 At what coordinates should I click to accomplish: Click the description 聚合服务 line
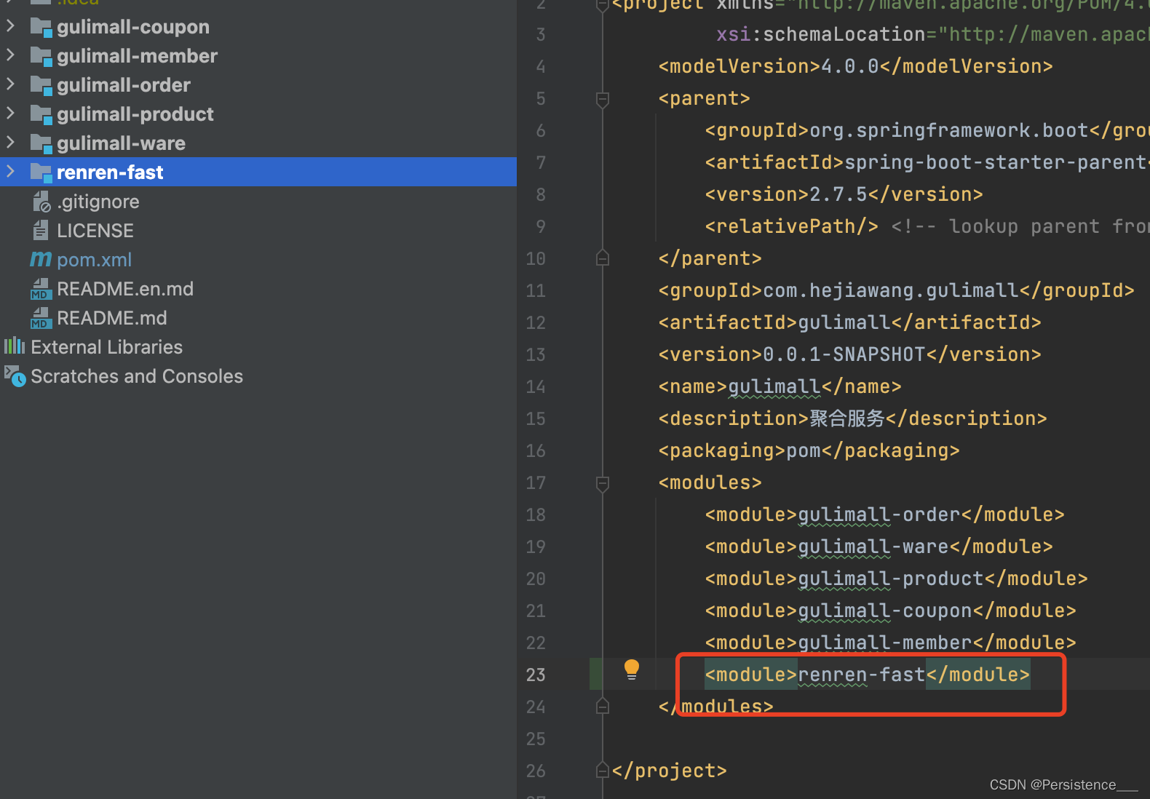(x=852, y=418)
